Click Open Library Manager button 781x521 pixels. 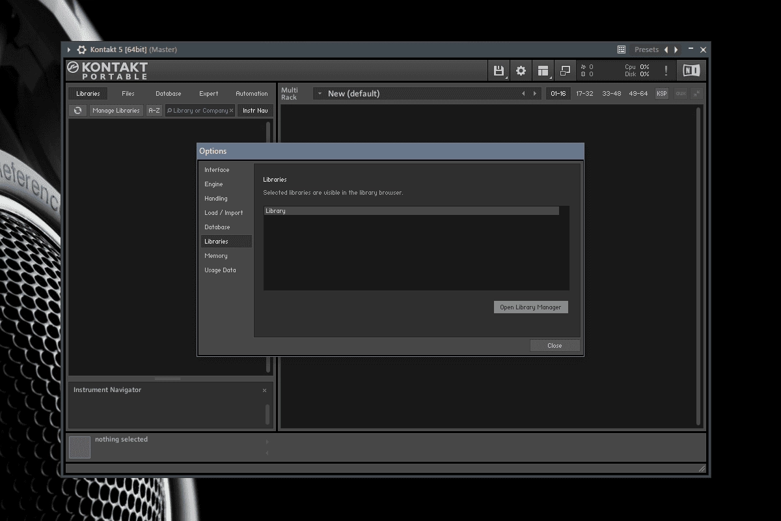click(x=530, y=307)
